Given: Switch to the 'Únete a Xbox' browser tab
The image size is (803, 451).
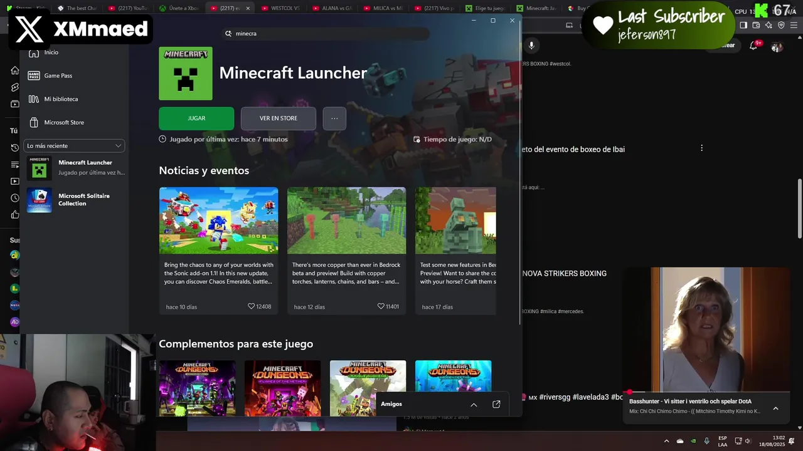Looking at the screenshot, I should click(178, 8).
